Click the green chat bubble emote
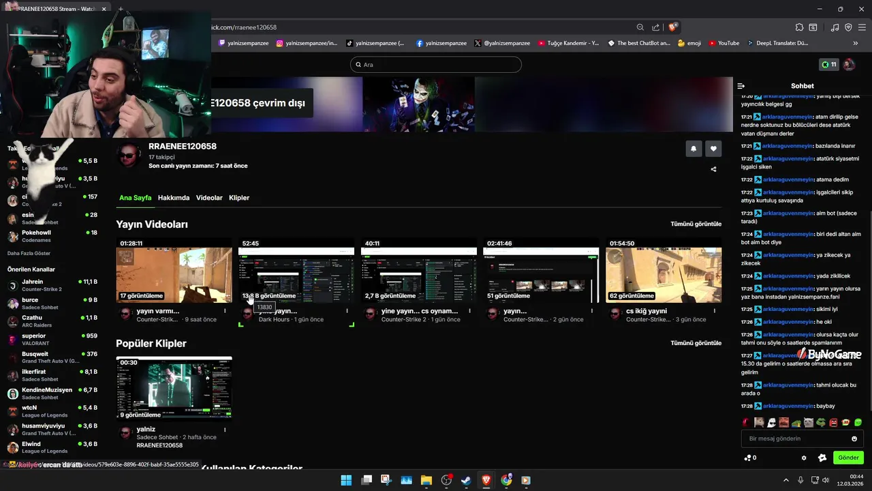This screenshot has width=872, height=491. (x=858, y=423)
